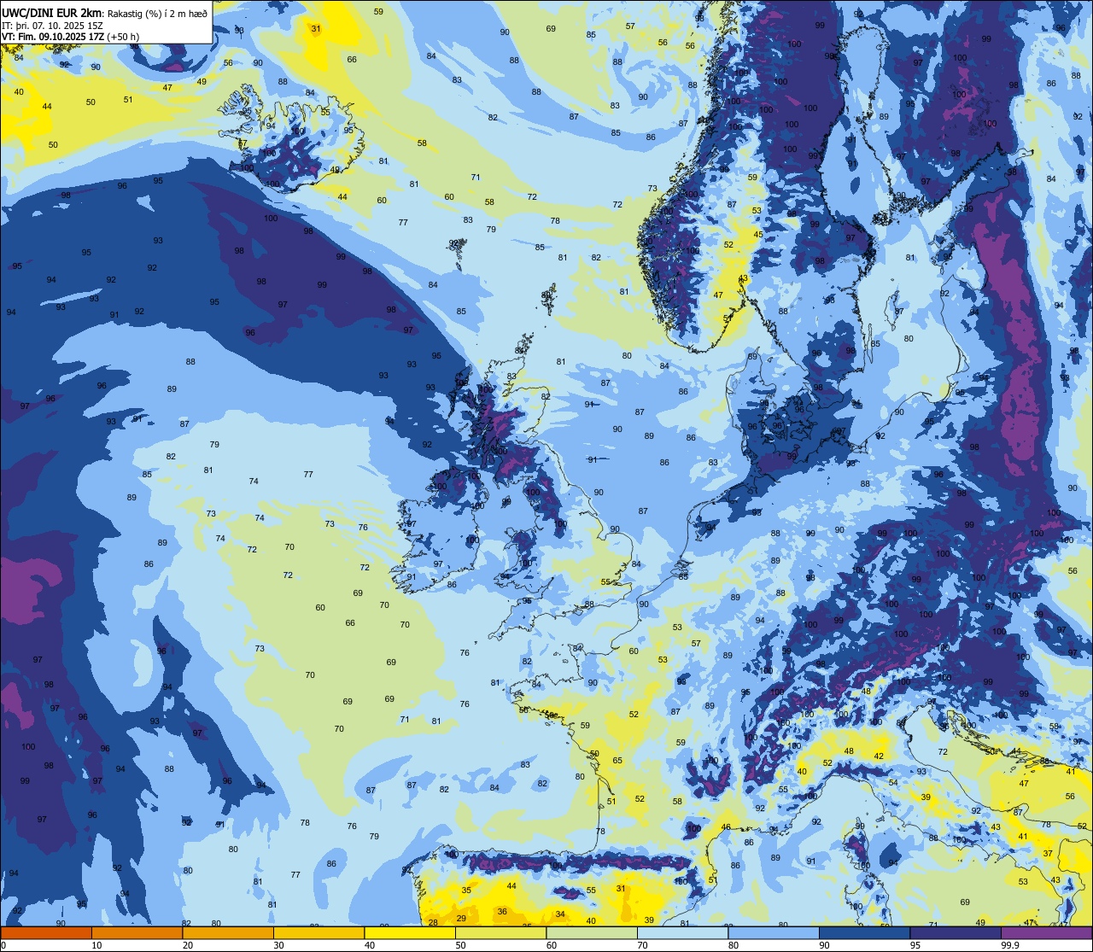Click the color bar tick label '30'
Screen dimensions: 1093x952
pos(278,945)
